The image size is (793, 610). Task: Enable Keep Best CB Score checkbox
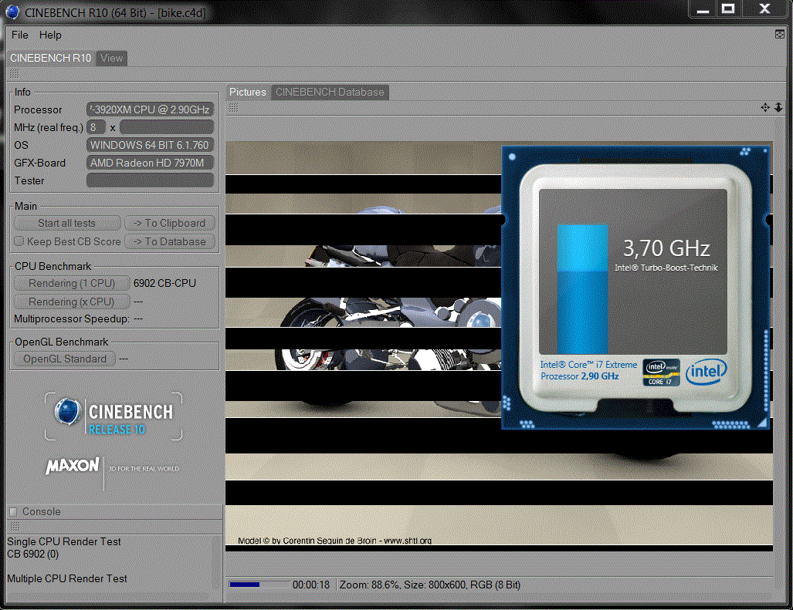point(19,241)
